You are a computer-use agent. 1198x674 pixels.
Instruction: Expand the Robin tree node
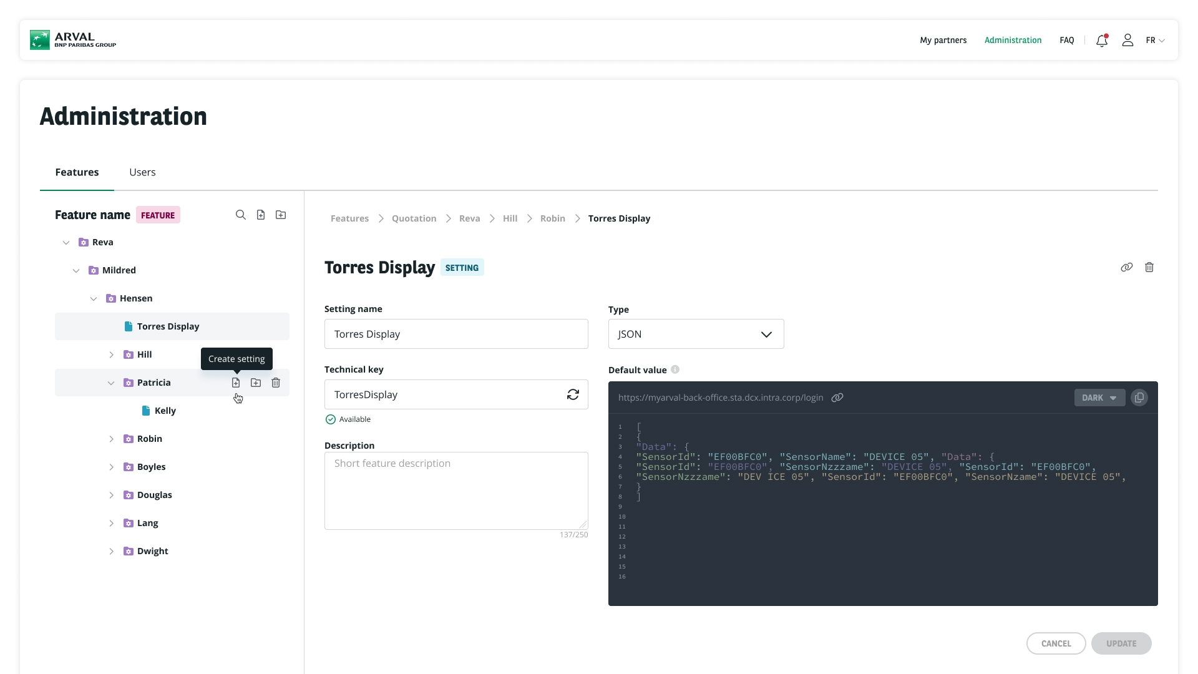pyautogui.click(x=111, y=439)
